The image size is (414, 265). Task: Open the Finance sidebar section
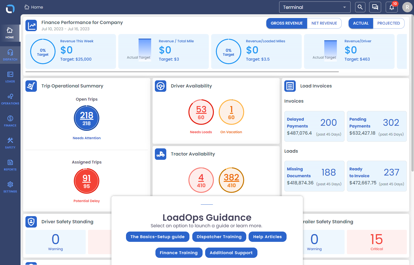tap(10, 121)
